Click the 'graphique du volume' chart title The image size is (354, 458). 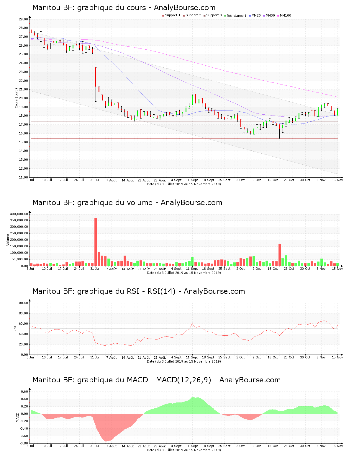pos(127,203)
